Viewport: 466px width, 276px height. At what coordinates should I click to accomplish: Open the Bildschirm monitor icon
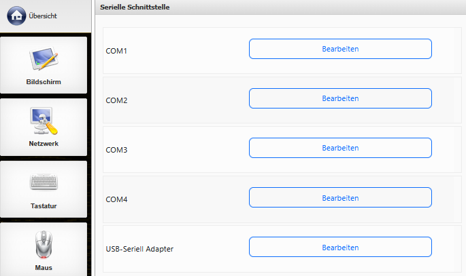pos(44,60)
